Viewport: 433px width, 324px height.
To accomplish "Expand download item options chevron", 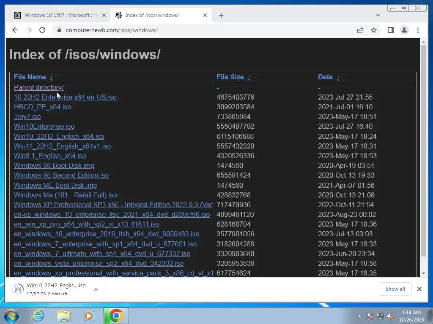I will tap(96, 289).
